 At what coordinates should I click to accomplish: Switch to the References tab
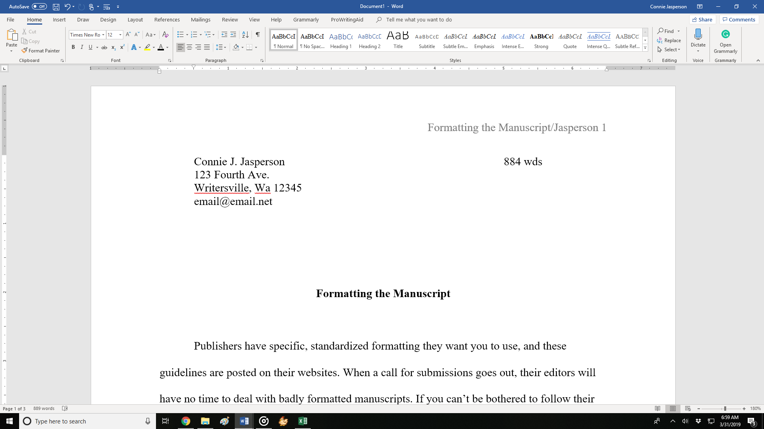167,19
